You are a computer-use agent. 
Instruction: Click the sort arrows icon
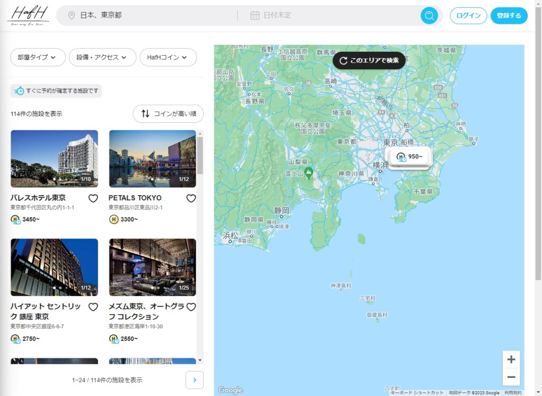click(x=146, y=114)
